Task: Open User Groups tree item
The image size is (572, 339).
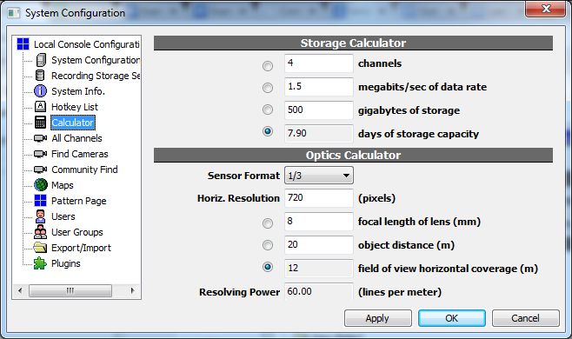Action: (x=77, y=232)
